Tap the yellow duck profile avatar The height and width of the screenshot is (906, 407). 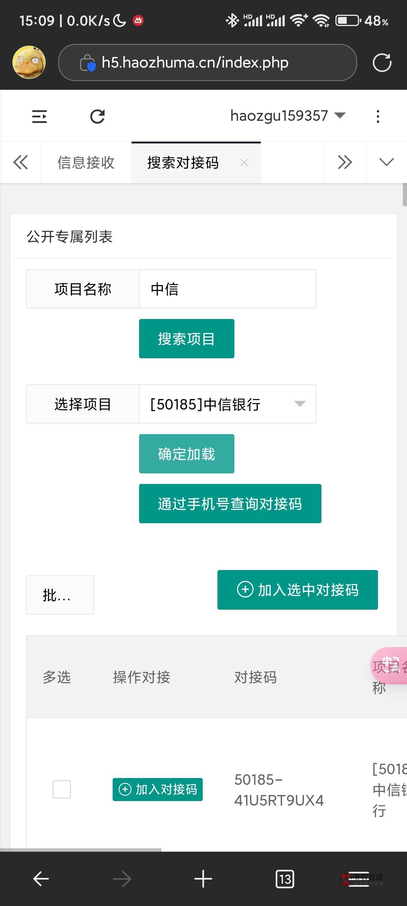click(29, 63)
